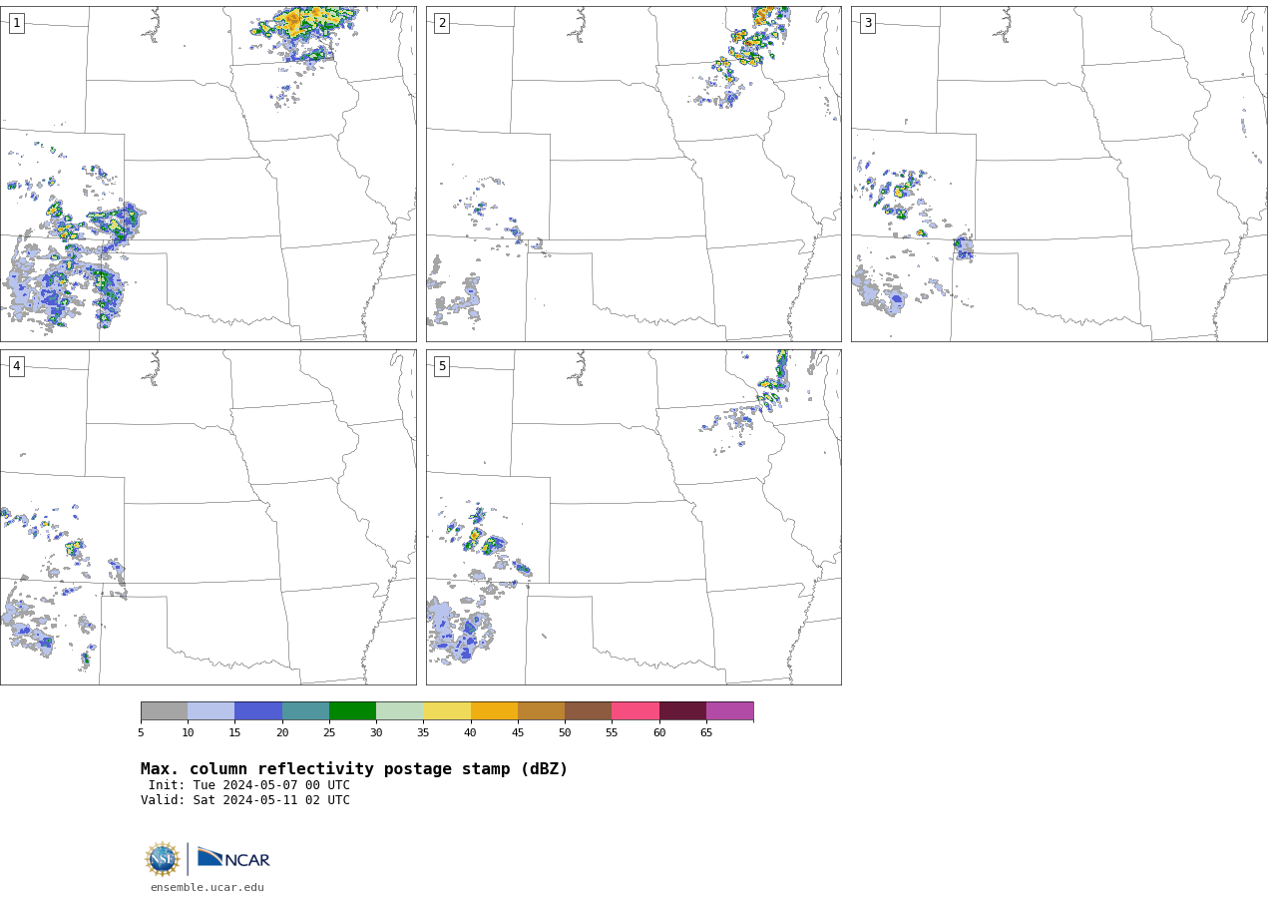Click panel number label 3
1277x899 pixels.
(867, 23)
